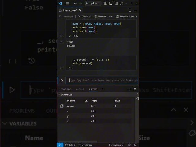Viewport: 196px width, 147px height.
Task: Click the eraser icon beside the variables table
Action: 138,99
